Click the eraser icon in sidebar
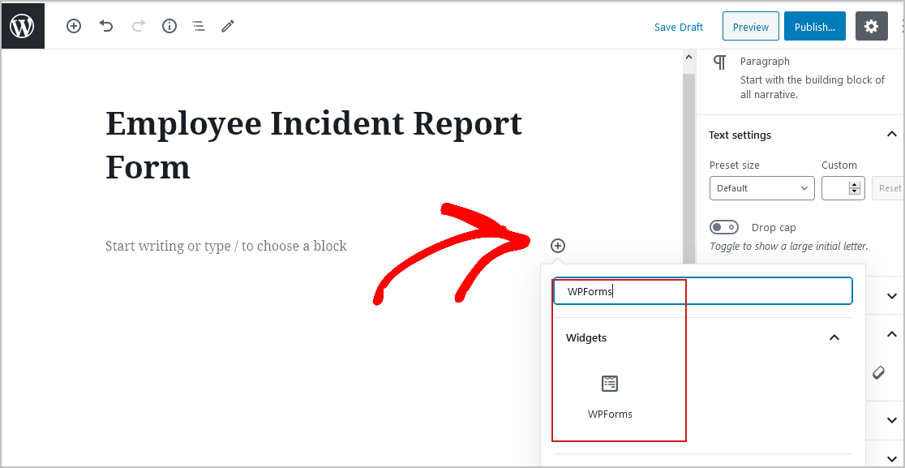 pyautogui.click(x=877, y=373)
